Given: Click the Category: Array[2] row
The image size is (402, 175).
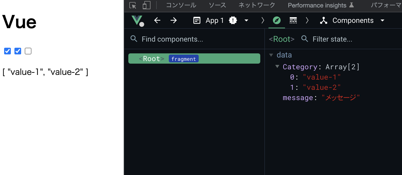Looking at the screenshot, I should point(321,67).
